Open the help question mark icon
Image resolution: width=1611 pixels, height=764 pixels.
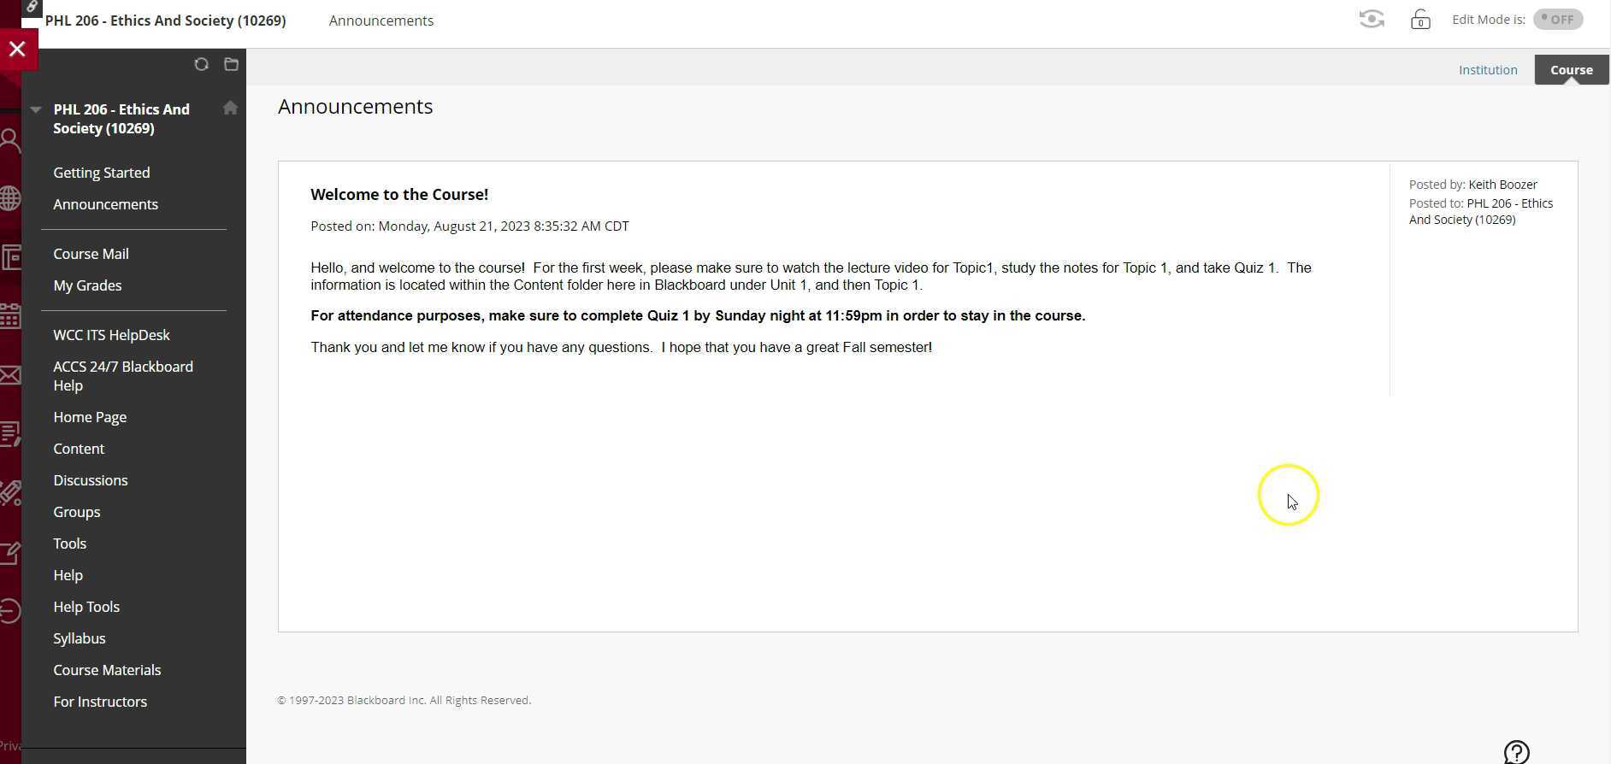click(x=1516, y=752)
